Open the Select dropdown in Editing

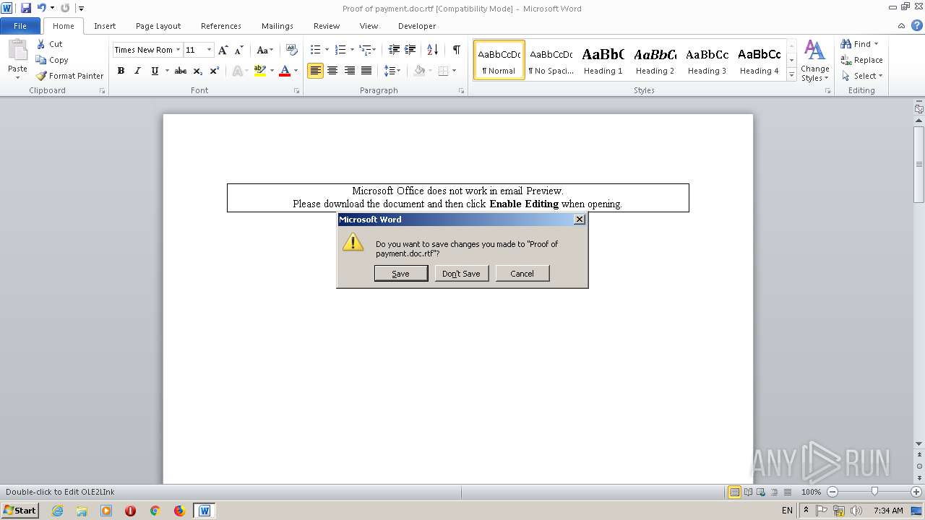click(861, 76)
